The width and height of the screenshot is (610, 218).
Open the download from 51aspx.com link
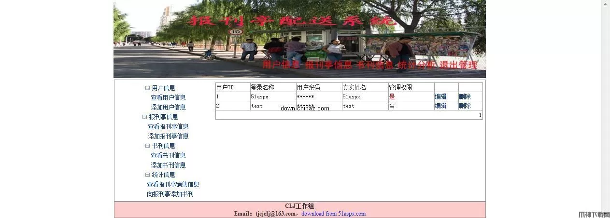pyautogui.click(x=333, y=214)
